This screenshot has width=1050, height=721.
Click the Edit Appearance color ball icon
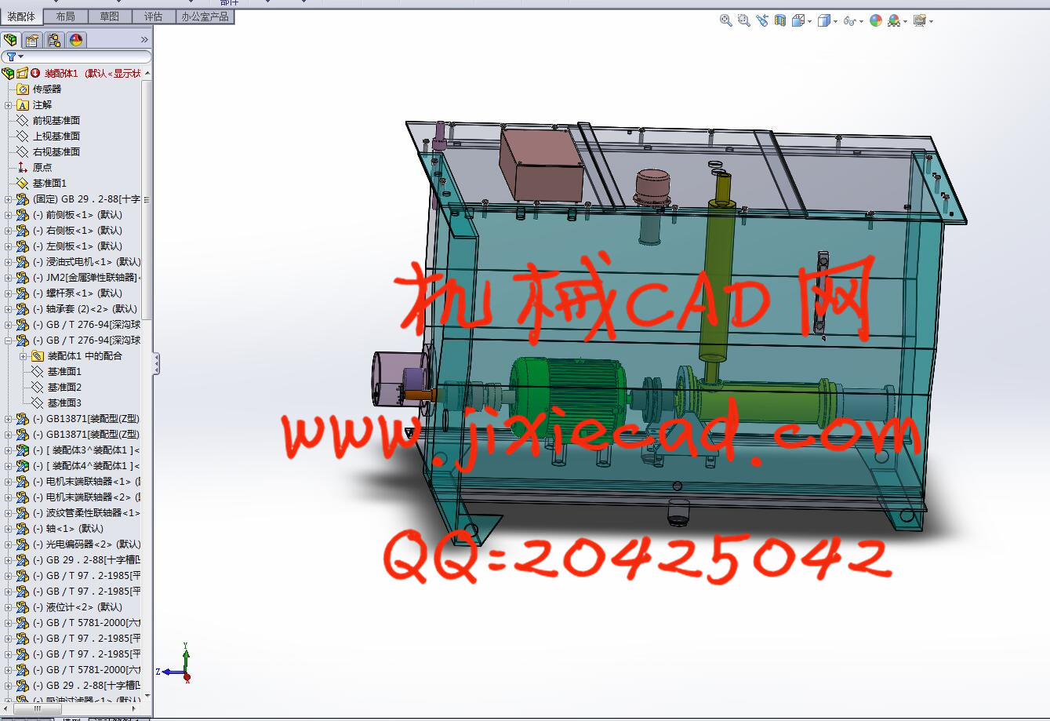[876, 21]
